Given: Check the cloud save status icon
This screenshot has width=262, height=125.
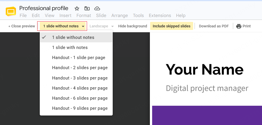Looking at the screenshot, I should coord(97,9).
